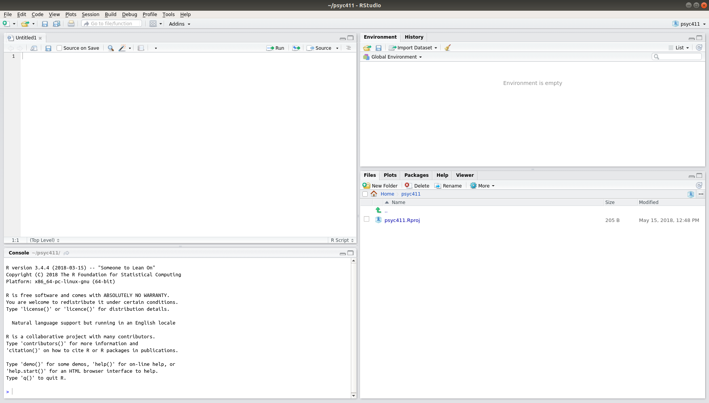The image size is (709, 403).
Task: Switch to the Plots tab
Action: click(390, 175)
